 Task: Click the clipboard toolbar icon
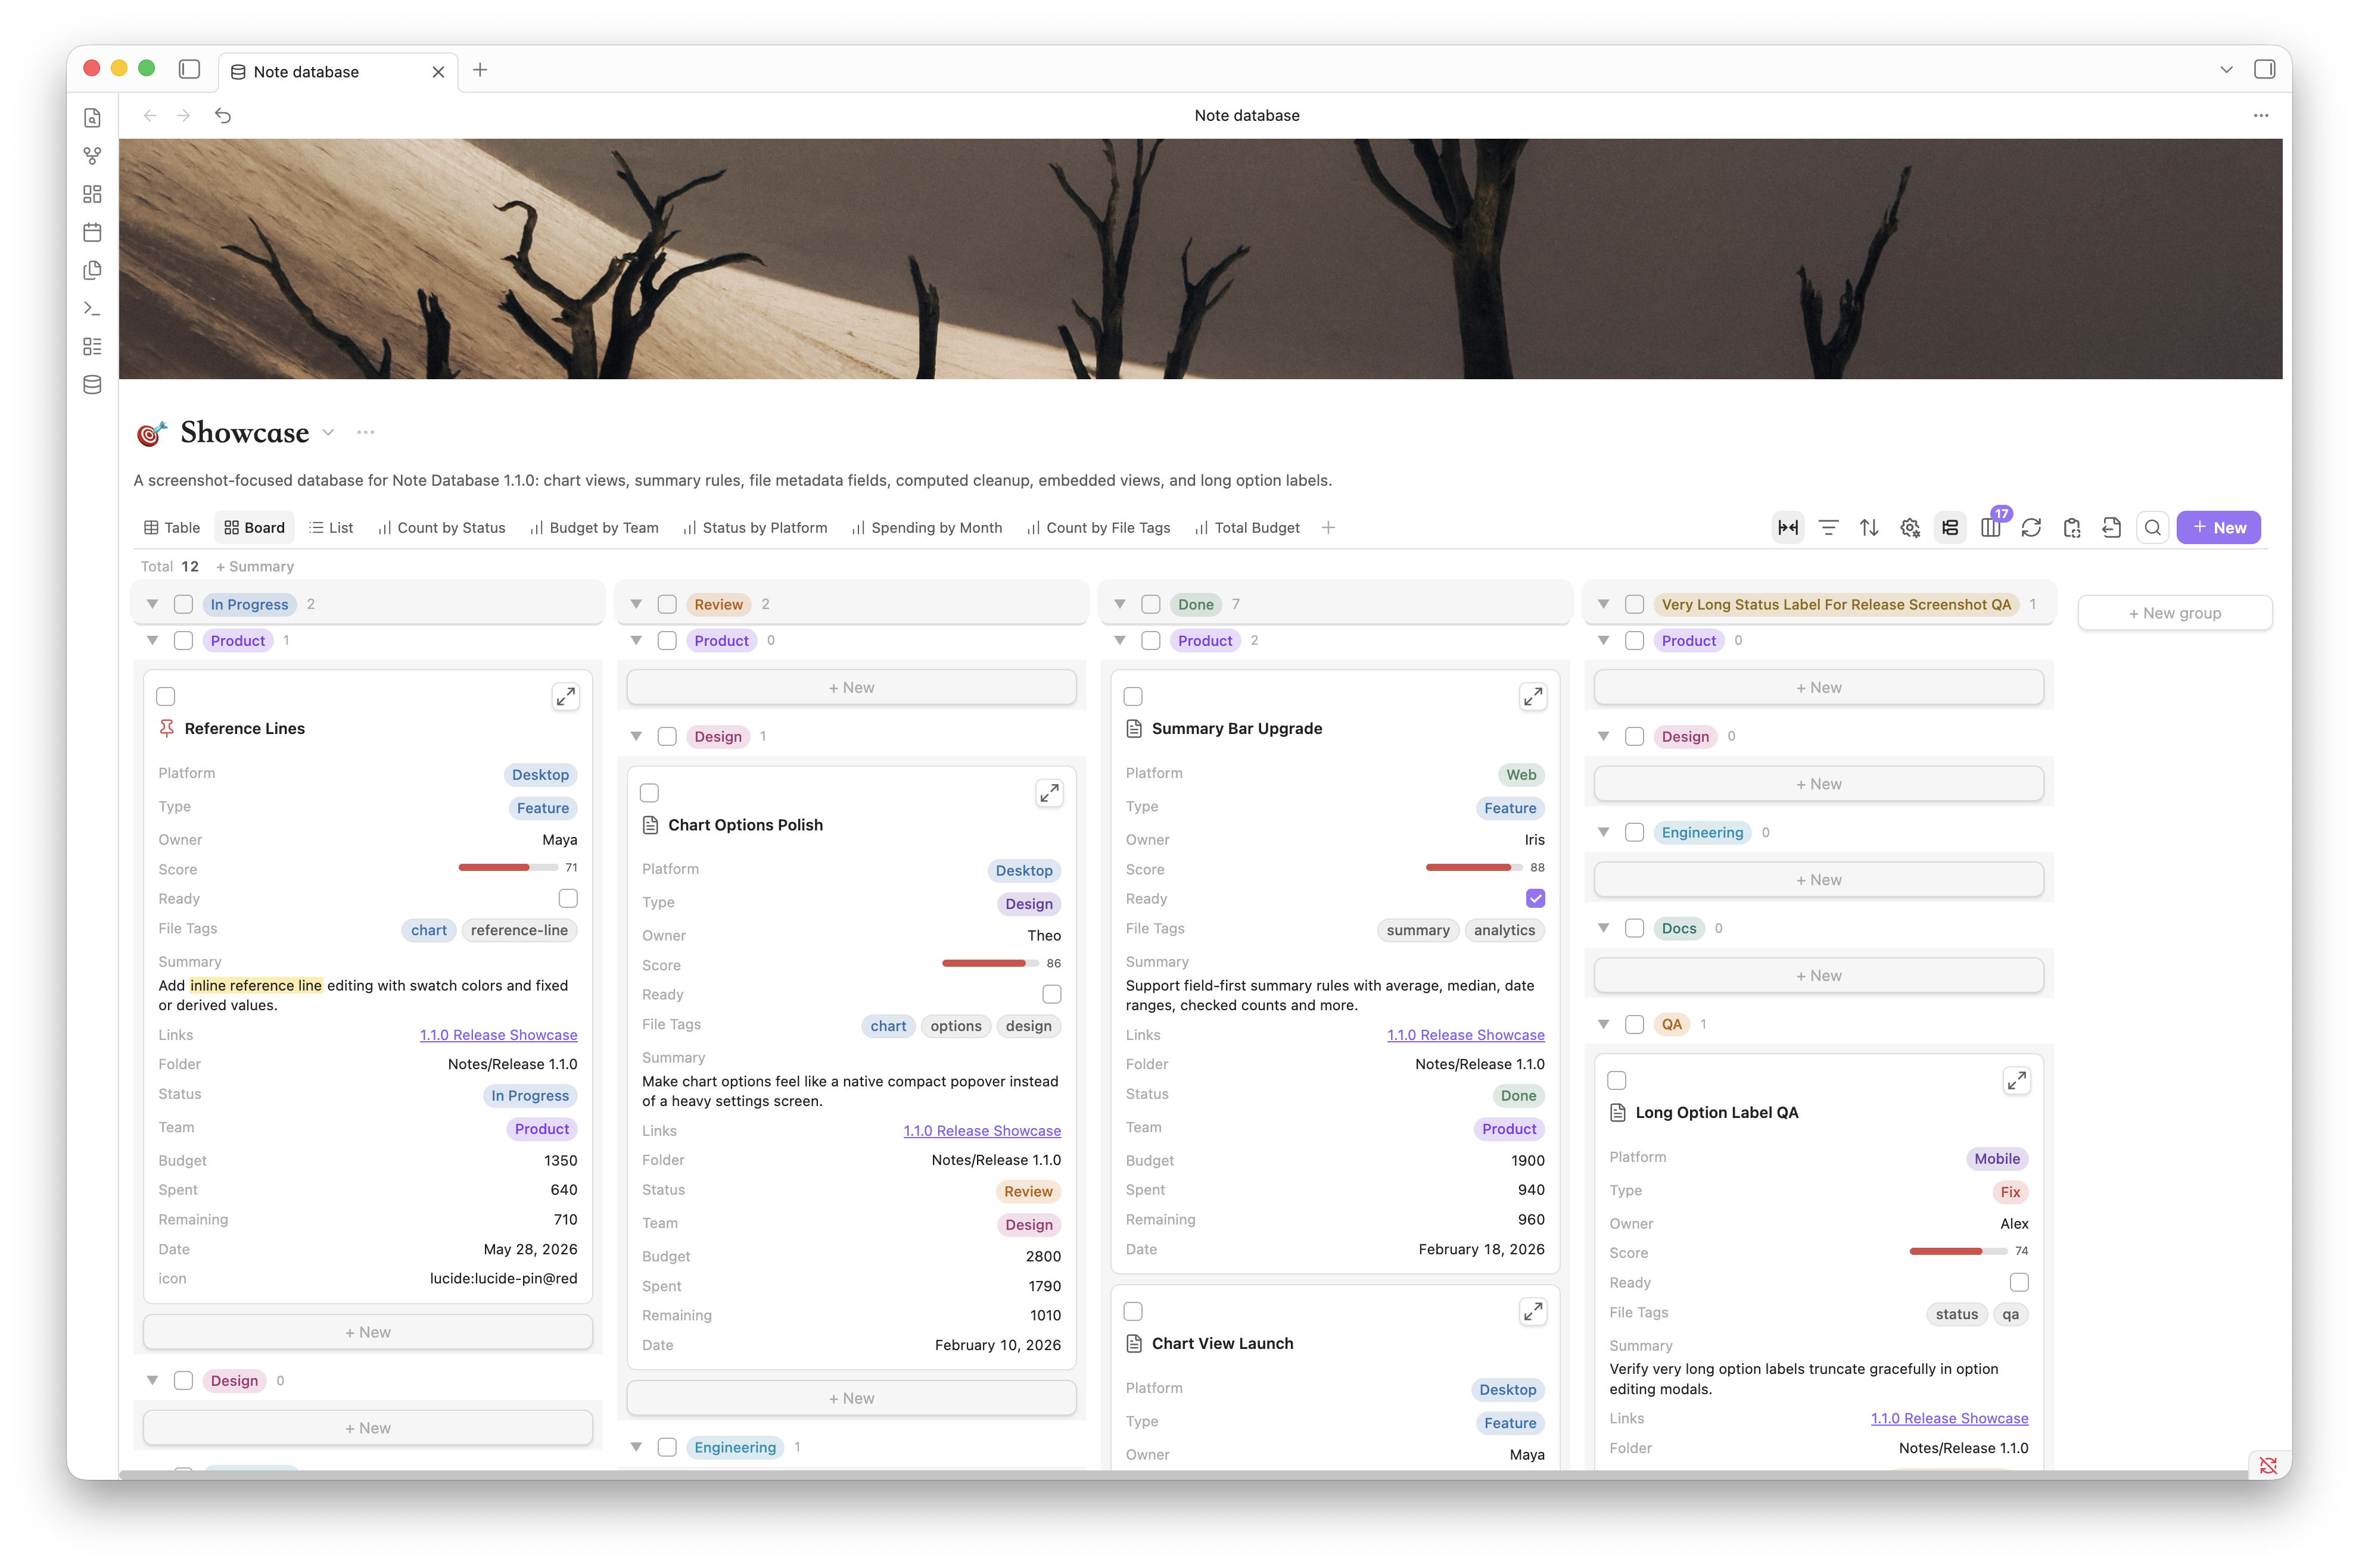[2072, 527]
